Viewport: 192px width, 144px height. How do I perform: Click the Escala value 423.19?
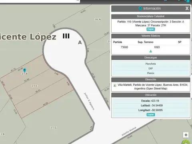click(x=155, y=101)
